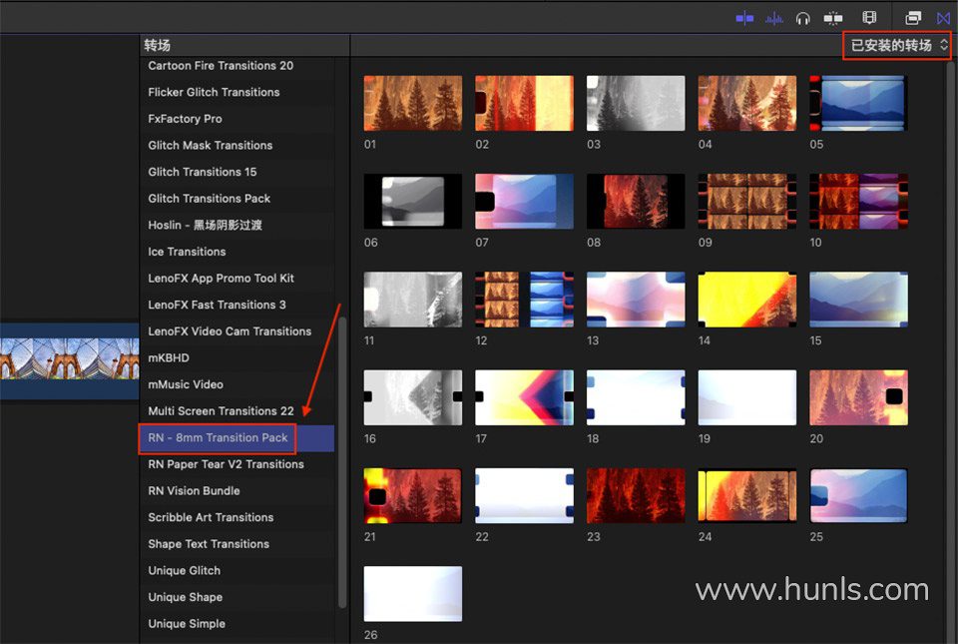Choose transition thumbnail 10

[858, 202]
